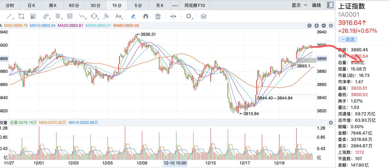Open main chart indicator settings gear

coord(331,26)
